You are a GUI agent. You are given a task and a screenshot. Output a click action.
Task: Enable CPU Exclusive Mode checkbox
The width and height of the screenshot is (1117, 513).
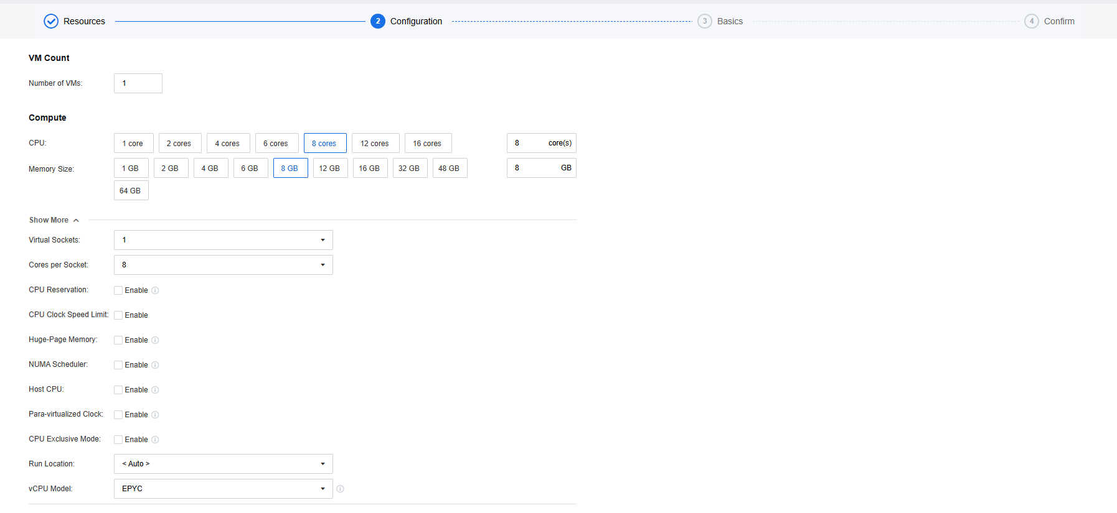coord(118,440)
